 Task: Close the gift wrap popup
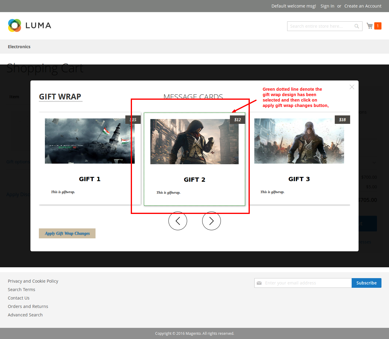point(352,87)
